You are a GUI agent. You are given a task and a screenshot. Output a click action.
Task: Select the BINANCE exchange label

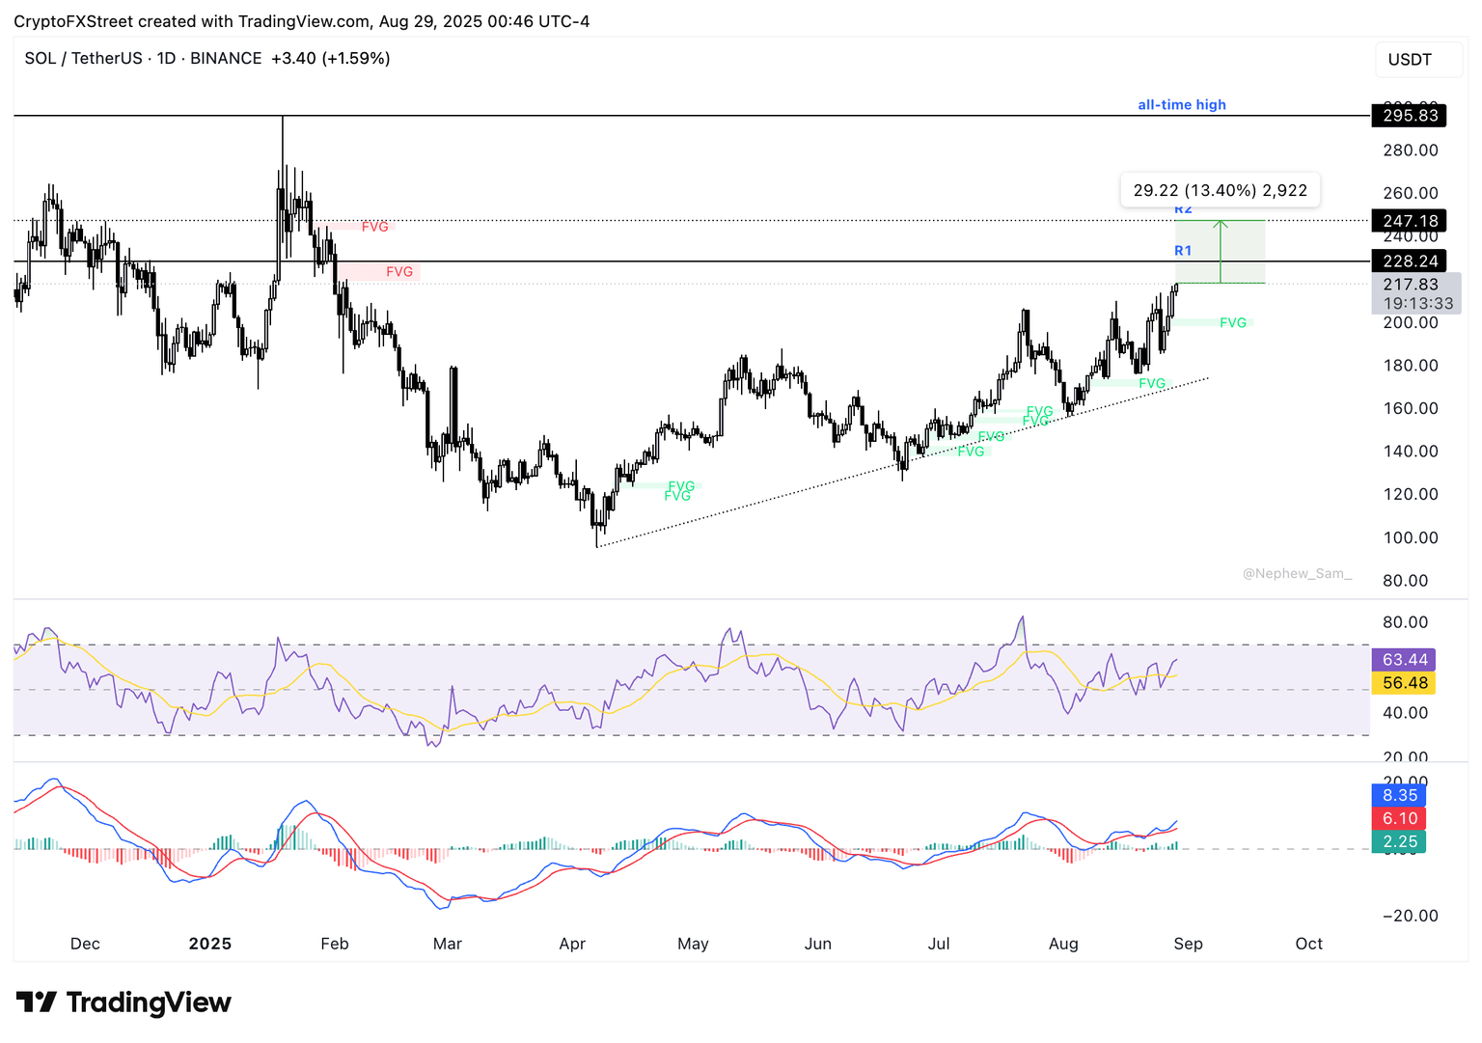(x=226, y=58)
